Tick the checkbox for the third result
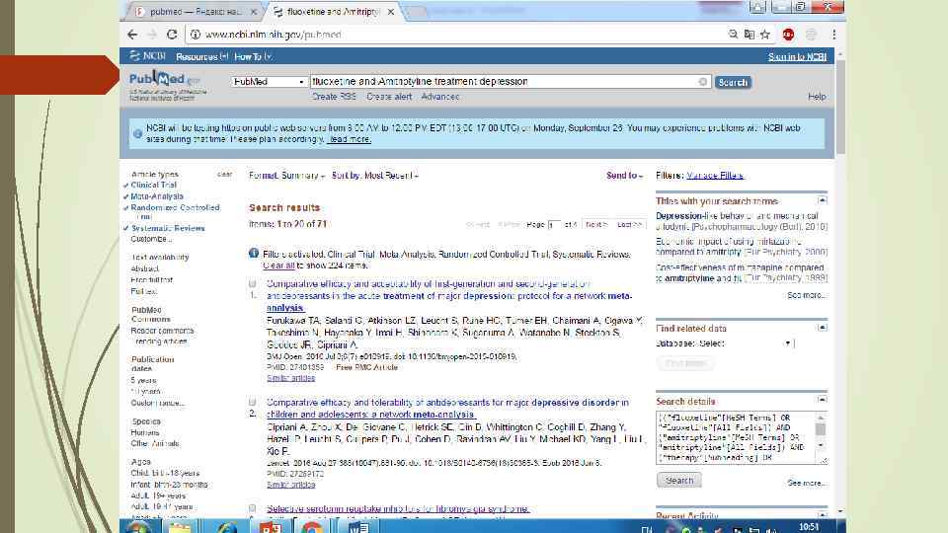The image size is (948, 533). pos(253,509)
